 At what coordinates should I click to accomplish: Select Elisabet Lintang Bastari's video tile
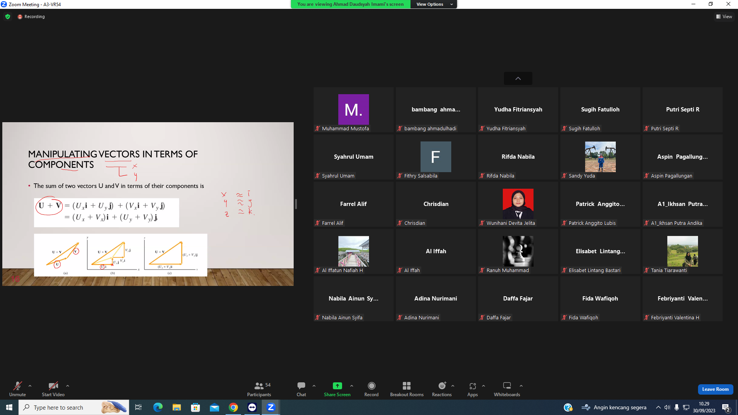coord(600,252)
